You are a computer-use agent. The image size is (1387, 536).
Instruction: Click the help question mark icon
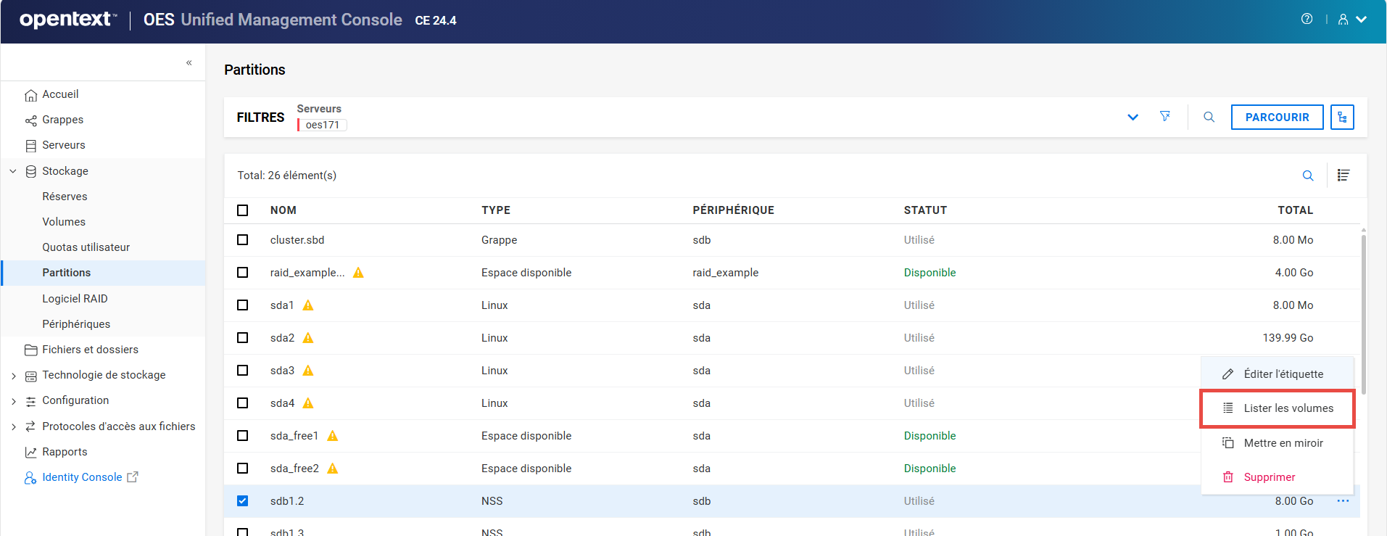(1307, 20)
